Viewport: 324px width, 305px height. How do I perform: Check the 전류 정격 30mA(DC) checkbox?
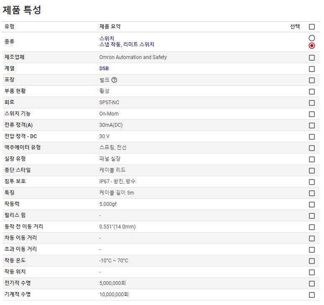[311, 126]
